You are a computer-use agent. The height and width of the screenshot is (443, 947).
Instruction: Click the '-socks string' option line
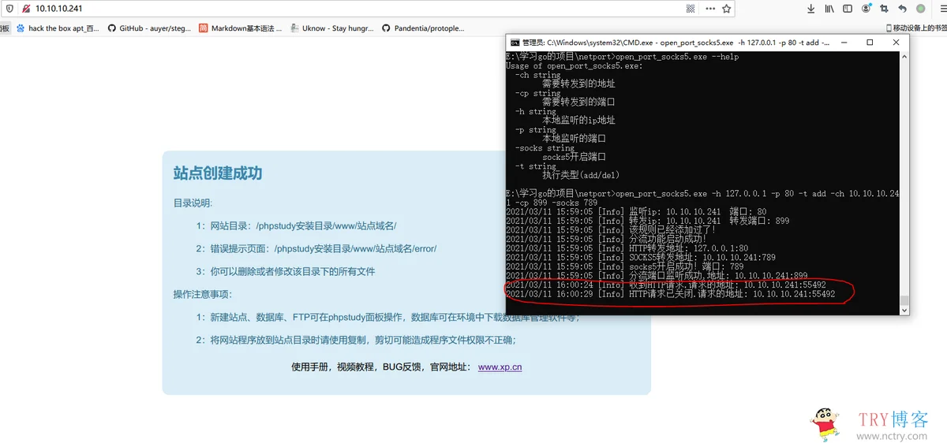[545, 147]
